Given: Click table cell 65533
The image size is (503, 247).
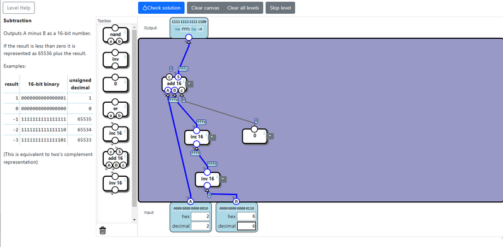Looking at the screenshot, I should [x=84, y=140].
